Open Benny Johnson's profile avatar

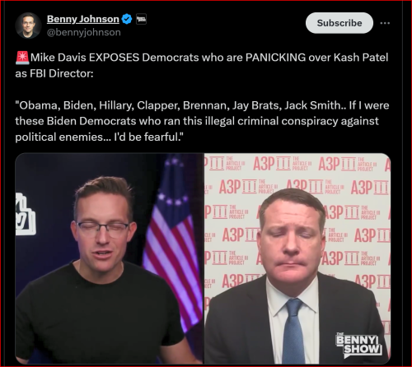tap(28, 26)
